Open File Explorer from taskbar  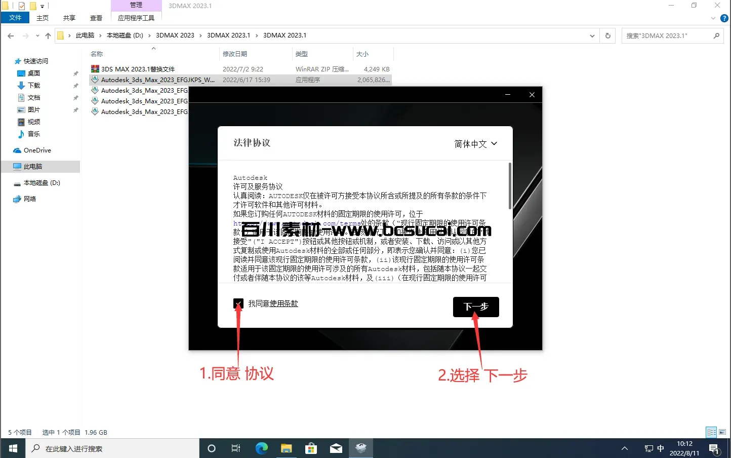pyautogui.click(x=286, y=448)
